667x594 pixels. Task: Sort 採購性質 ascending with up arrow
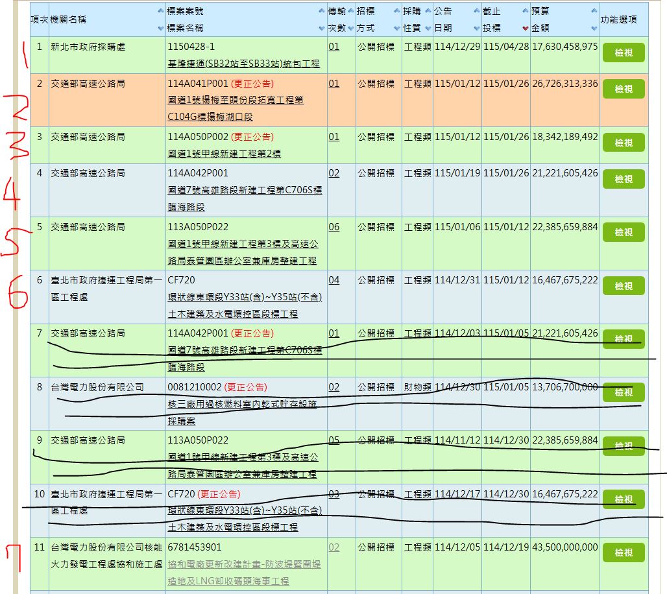[427, 12]
